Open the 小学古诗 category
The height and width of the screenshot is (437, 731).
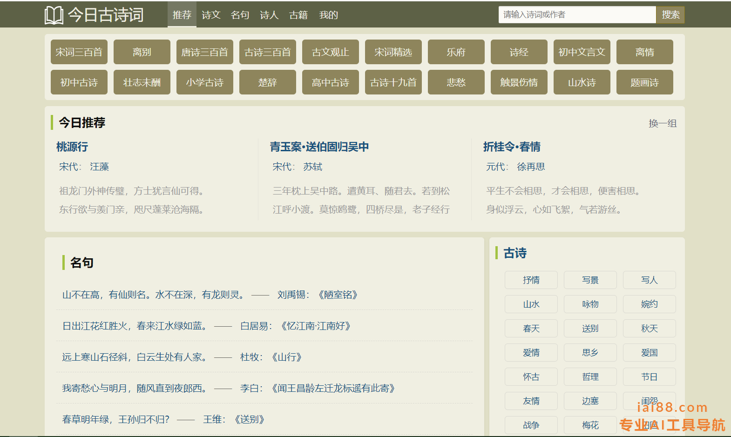205,82
